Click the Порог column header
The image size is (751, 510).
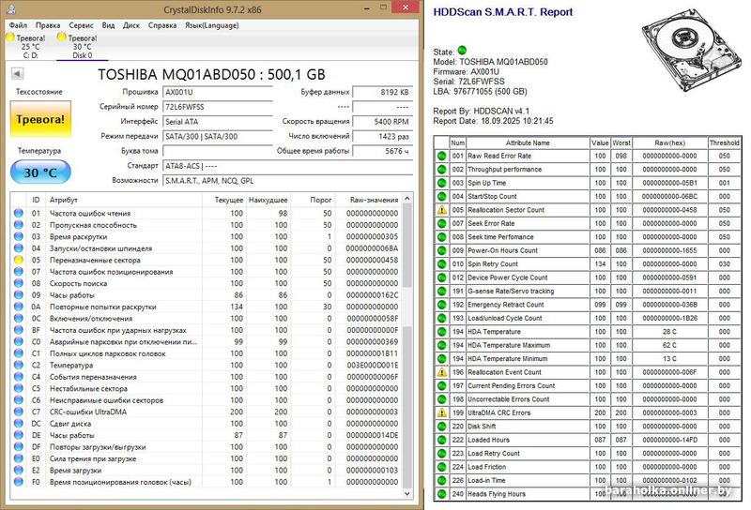click(x=320, y=200)
